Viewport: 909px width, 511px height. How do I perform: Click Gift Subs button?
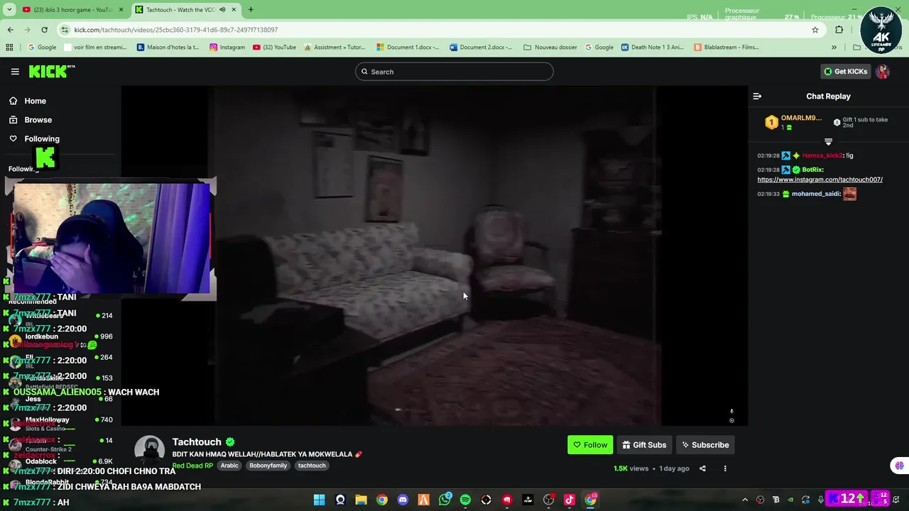[x=644, y=445]
